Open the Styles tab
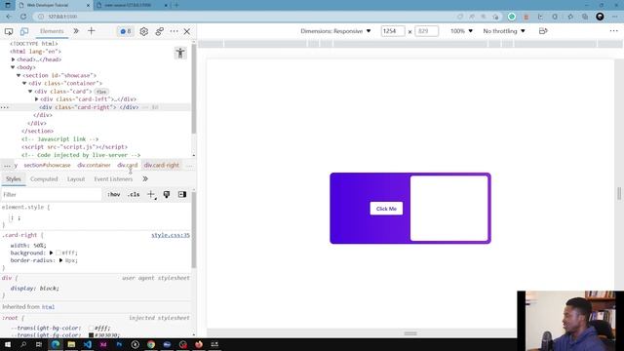624x351 pixels. 13,179
